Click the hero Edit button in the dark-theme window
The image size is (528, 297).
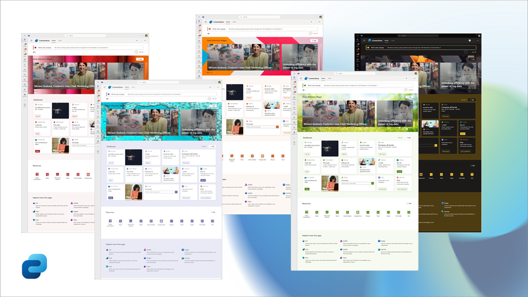pos(473,59)
